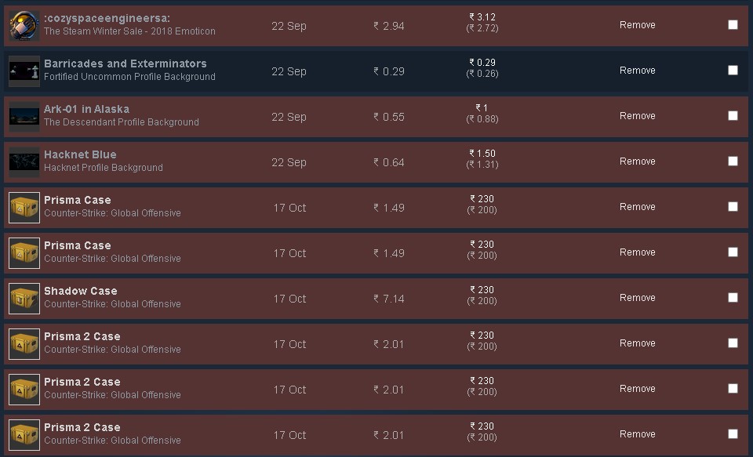Viewport: 753px width, 457px height.
Task: Click the cozyspaceengineersa emoticon icon
Action: (x=24, y=26)
